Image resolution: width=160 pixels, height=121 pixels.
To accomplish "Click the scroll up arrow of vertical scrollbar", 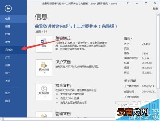I will click(x=158, y=14).
